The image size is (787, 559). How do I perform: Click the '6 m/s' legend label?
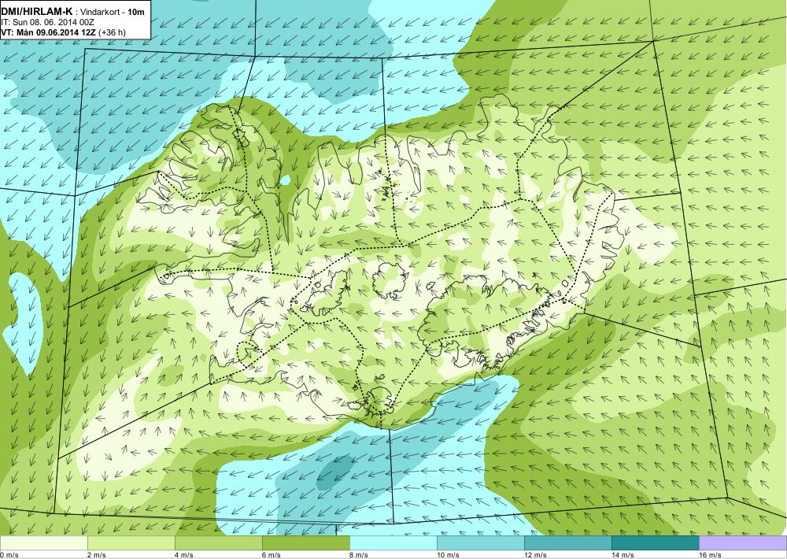point(272,554)
